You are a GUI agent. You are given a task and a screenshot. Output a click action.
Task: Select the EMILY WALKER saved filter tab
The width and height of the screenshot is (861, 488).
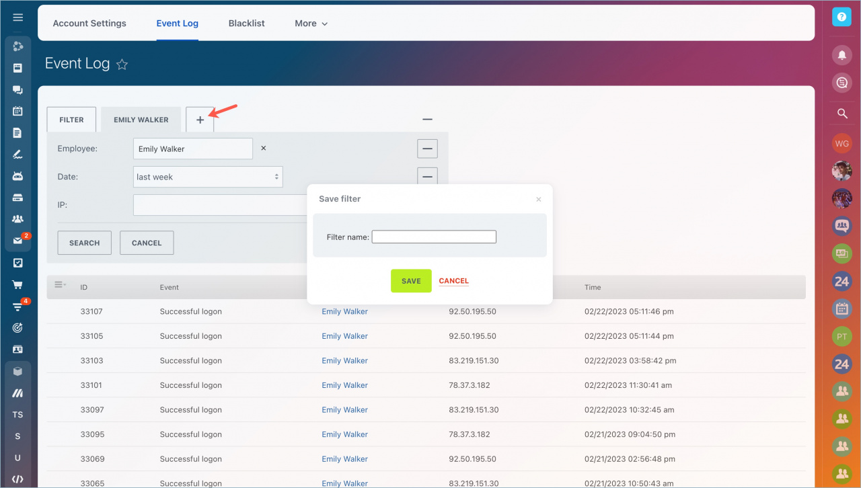pos(141,120)
